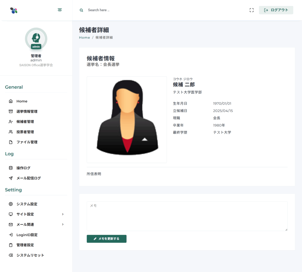Expand the メール関連 submenu chevron
This screenshot has width=302, height=272.
click(63, 224)
